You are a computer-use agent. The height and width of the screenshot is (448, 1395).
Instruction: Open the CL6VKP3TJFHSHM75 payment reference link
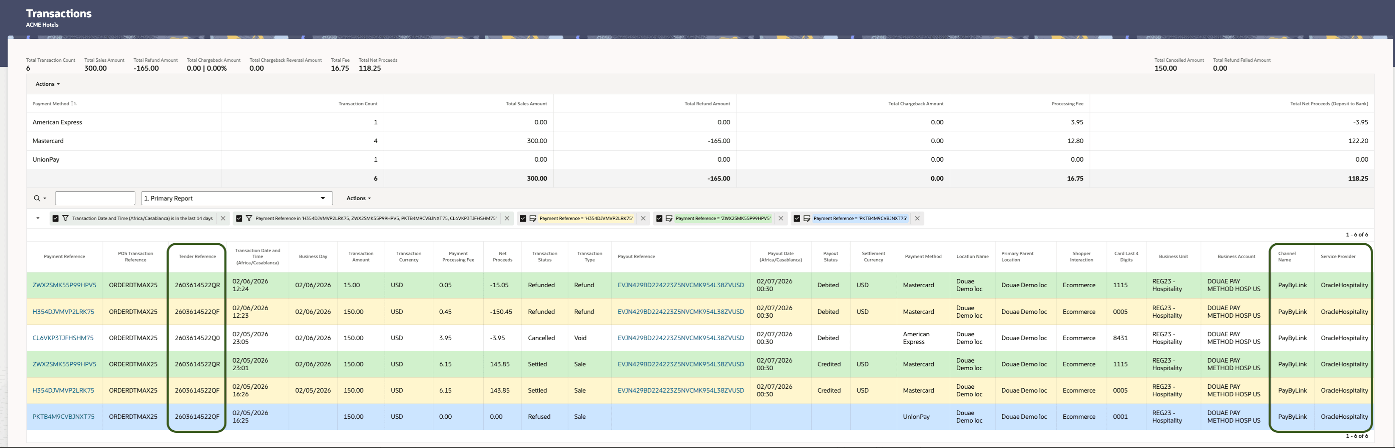(63, 338)
